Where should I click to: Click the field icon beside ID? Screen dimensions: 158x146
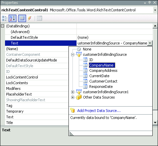point(85,60)
